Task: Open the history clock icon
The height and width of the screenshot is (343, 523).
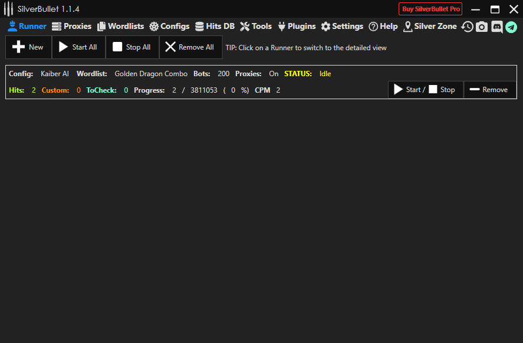Action: pos(467,27)
